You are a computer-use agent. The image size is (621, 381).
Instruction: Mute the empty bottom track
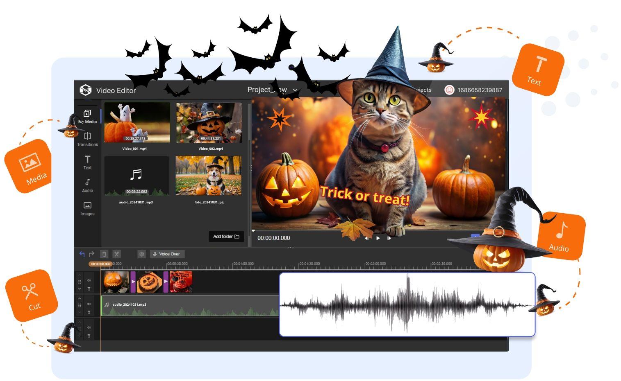tap(89, 327)
